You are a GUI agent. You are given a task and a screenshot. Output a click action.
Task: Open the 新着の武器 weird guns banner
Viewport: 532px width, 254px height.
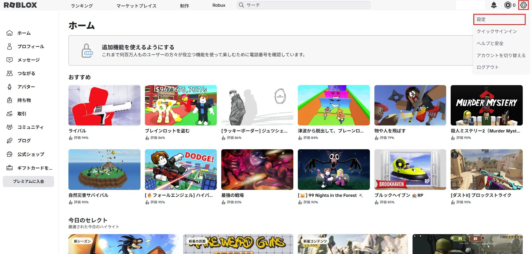[x=238, y=244]
